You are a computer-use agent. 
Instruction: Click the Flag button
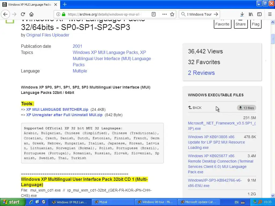click(256, 24)
